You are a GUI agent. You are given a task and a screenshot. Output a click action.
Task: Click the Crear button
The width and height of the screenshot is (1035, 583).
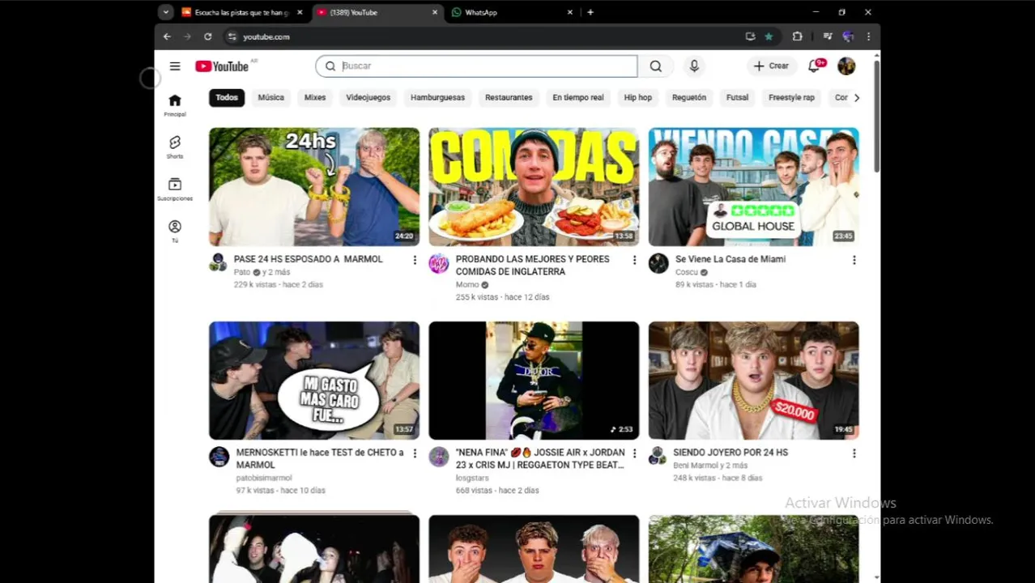[771, 66]
